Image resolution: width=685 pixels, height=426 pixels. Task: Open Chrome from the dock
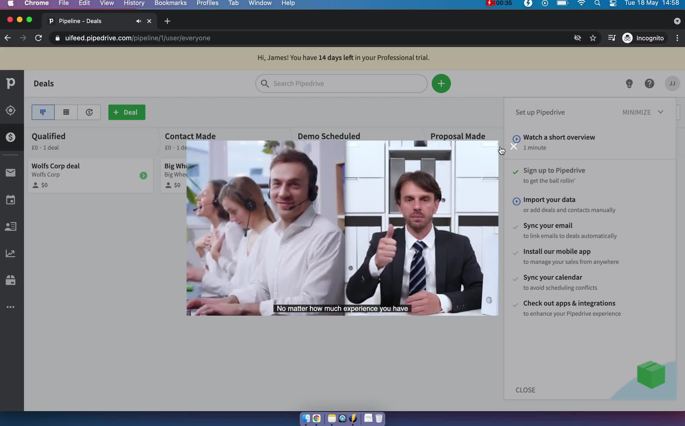pos(316,418)
